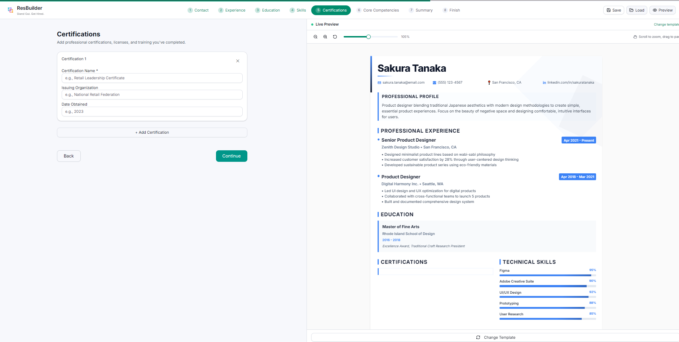679x342 pixels.
Task: Go to the Contact step
Action: click(x=198, y=10)
